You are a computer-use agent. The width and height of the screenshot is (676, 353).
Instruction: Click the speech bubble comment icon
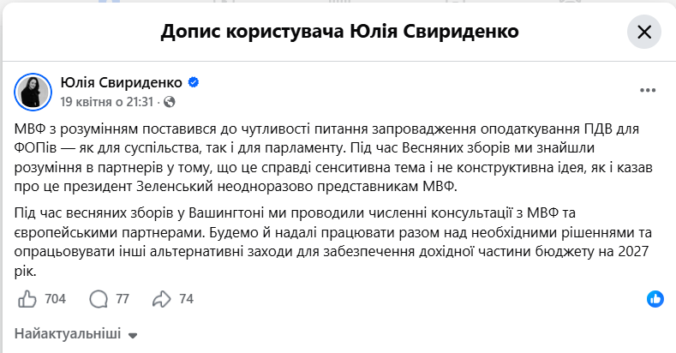point(99,299)
